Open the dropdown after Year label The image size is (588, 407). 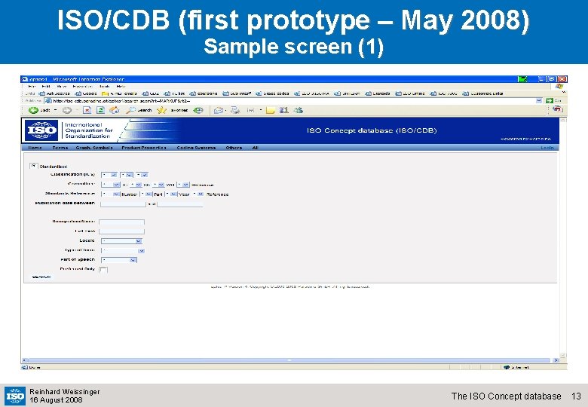(198, 194)
